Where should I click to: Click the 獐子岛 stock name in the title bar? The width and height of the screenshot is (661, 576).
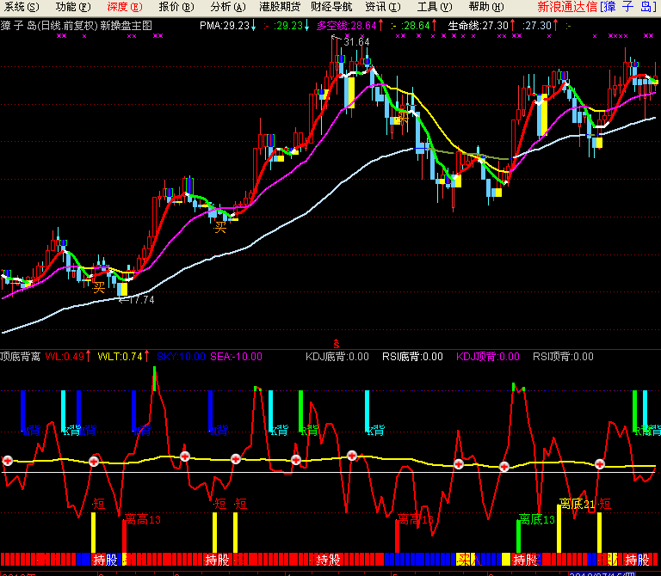(630, 7)
